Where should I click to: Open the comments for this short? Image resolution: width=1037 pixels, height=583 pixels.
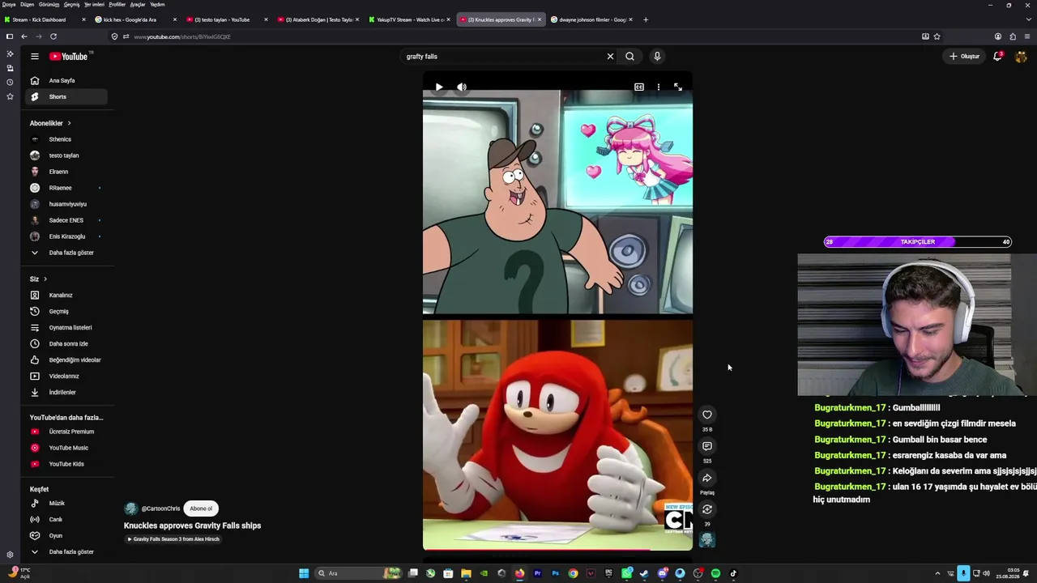(x=707, y=446)
